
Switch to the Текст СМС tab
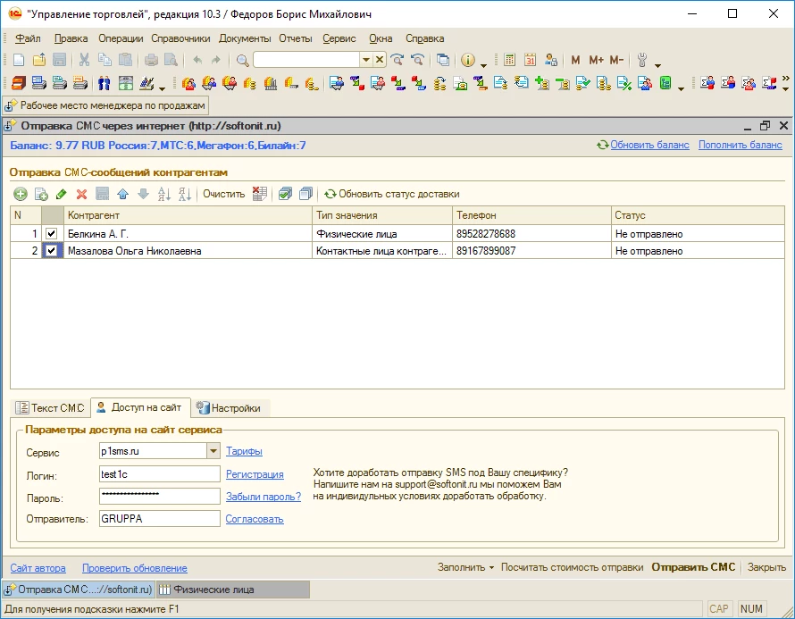[x=50, y=408]
